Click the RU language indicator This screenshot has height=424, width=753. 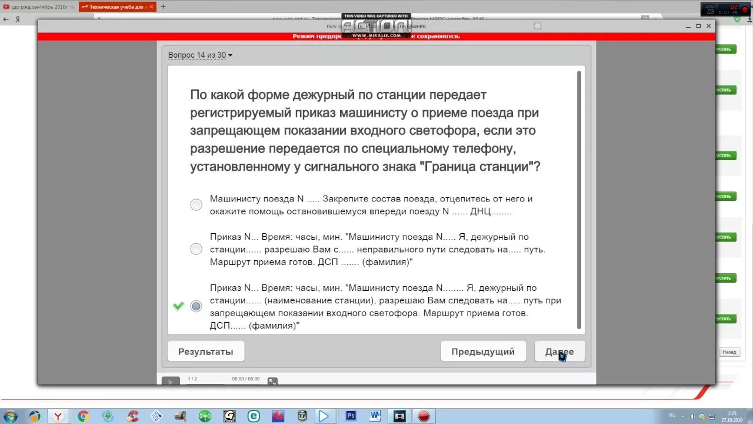(672, 416)
